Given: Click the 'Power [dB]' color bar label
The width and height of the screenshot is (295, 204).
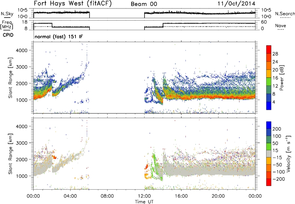Looking at the screenshot, I should coord(282,78).
